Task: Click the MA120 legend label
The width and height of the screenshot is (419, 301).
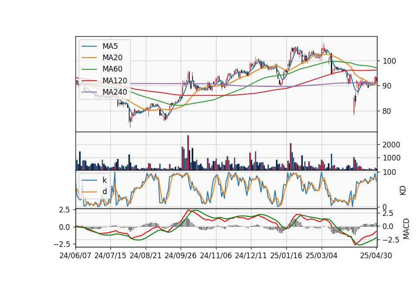Action: click(115, 81)
